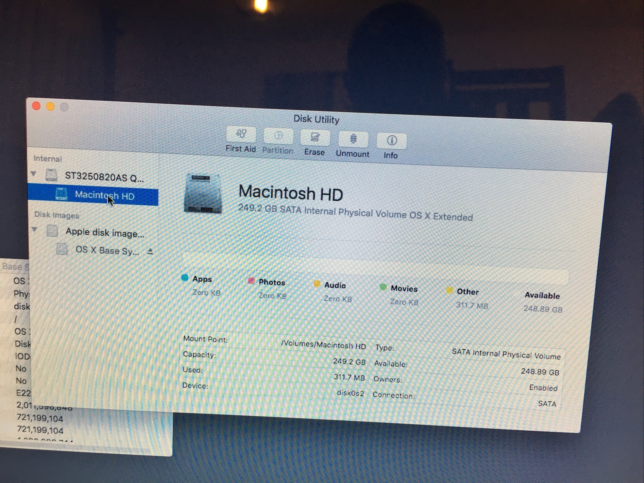Screen dimensions: 644x483
Task: Click the Device value disk0s2
Action: (x=350, y=393)
